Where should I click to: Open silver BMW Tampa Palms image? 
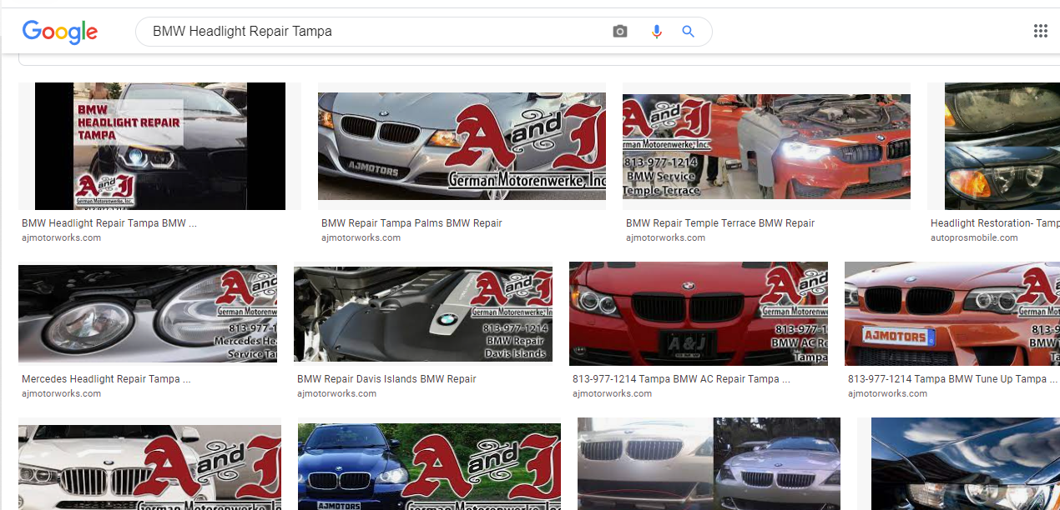(x=462, y=146)
